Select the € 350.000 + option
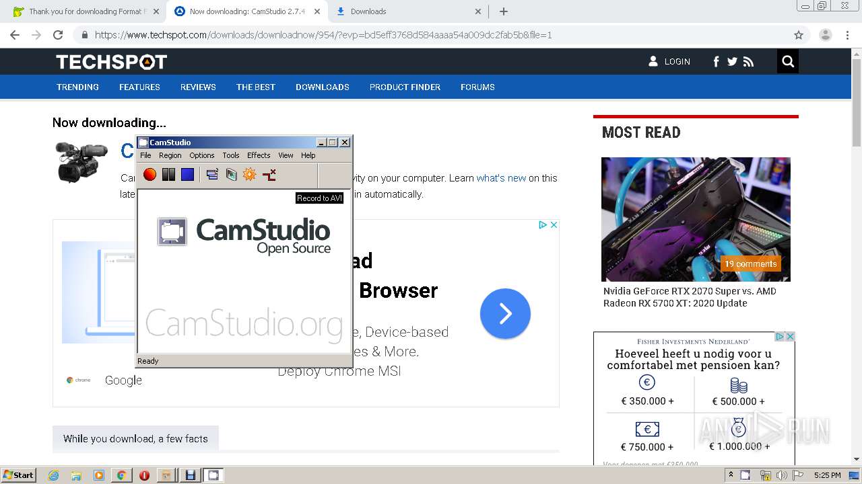This screenshot has height=484, width=862. [647, 391]
